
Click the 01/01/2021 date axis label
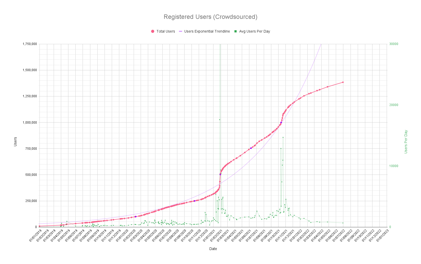(x=209, y=236)
